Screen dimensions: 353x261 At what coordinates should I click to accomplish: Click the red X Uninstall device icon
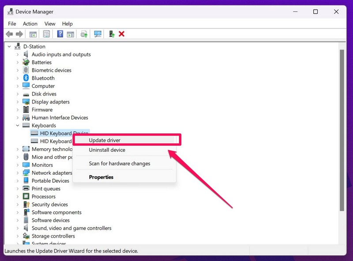point(122,34)
